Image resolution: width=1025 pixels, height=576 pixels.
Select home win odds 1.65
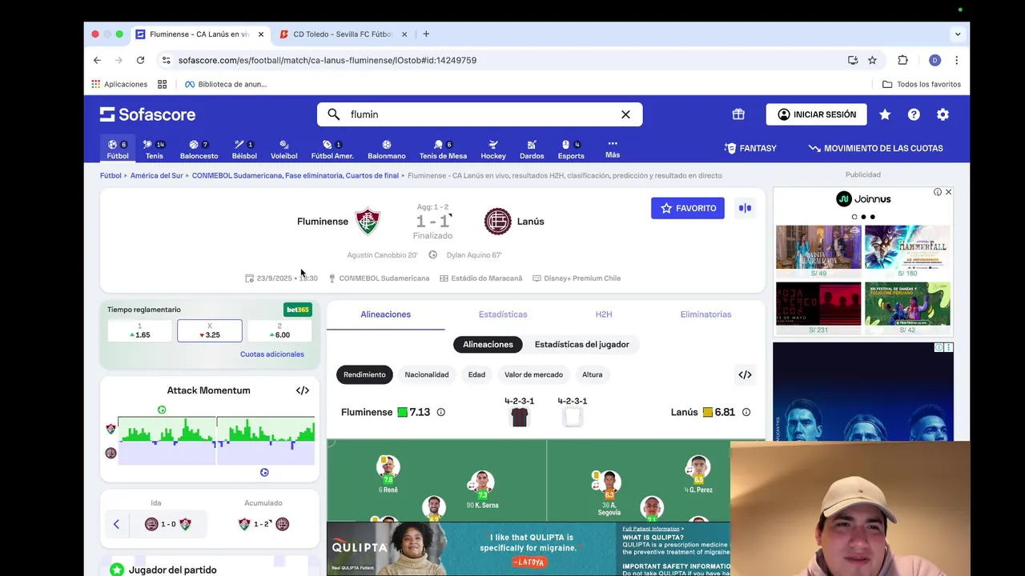pos(139,331)
